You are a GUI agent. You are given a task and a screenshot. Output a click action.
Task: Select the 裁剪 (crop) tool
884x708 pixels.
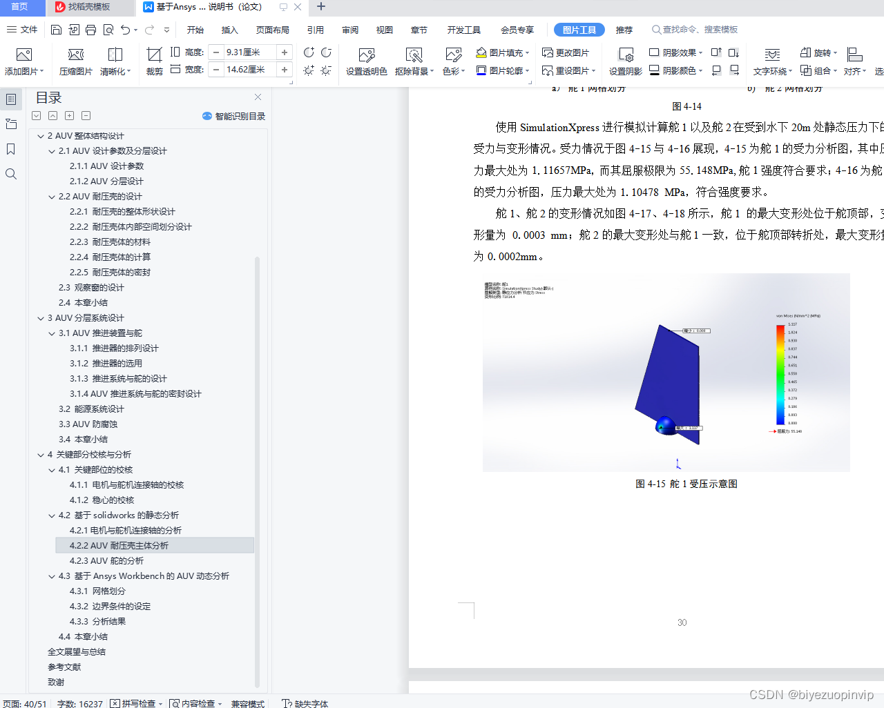(x=153, y=60)
